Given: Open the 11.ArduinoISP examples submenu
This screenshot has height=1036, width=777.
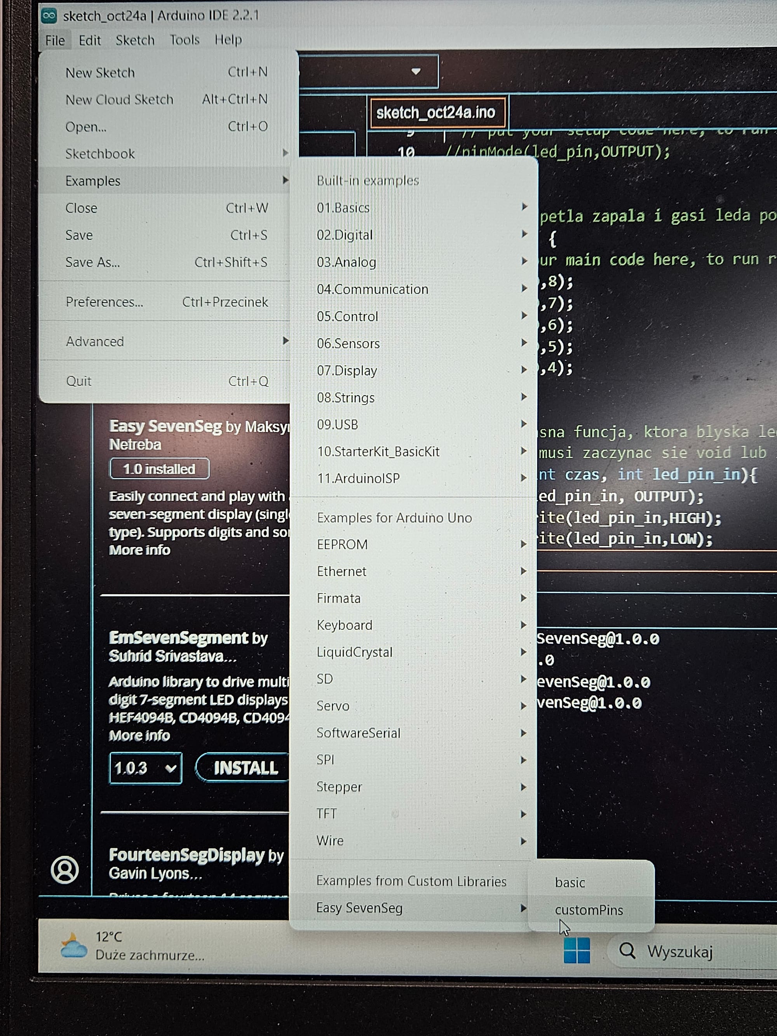Looking at the screenshot, I should [413, 478].
